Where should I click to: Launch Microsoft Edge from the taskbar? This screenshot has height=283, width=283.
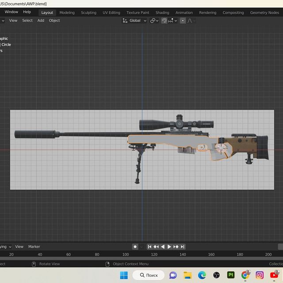click(202, 275)
